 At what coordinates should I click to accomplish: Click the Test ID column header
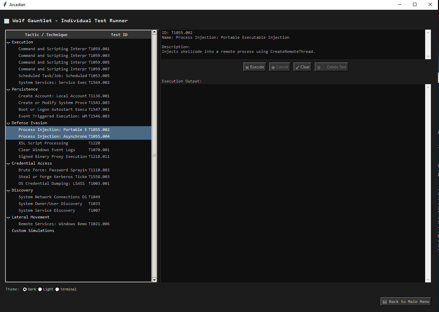pyautogui.click(x=119, y=35)
